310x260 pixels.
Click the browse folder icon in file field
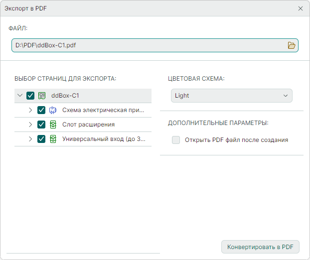point(292,45)
